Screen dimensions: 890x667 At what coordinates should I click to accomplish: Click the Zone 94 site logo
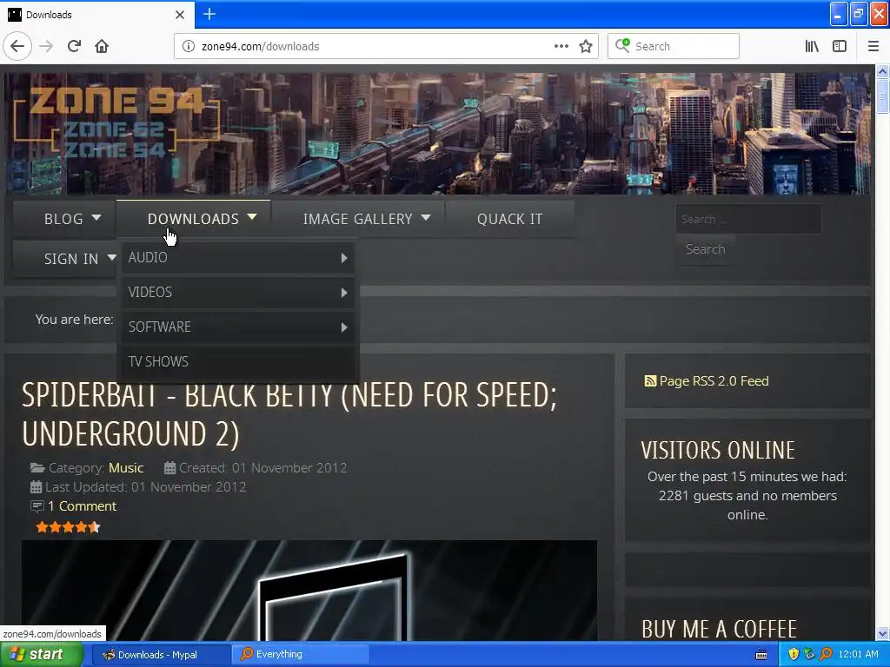116,122
